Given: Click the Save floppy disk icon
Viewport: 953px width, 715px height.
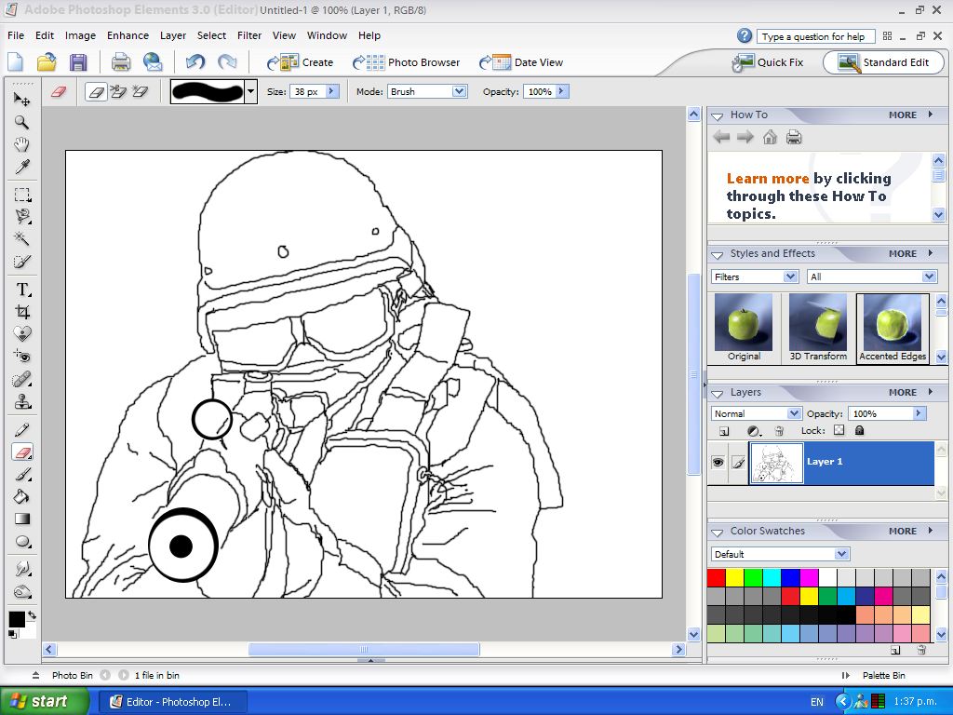Looking at the screenshot, I should point(78,62).
